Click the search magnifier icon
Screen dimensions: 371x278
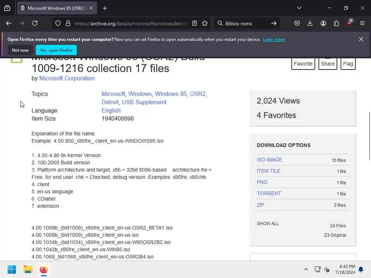(x=220, y=24)
